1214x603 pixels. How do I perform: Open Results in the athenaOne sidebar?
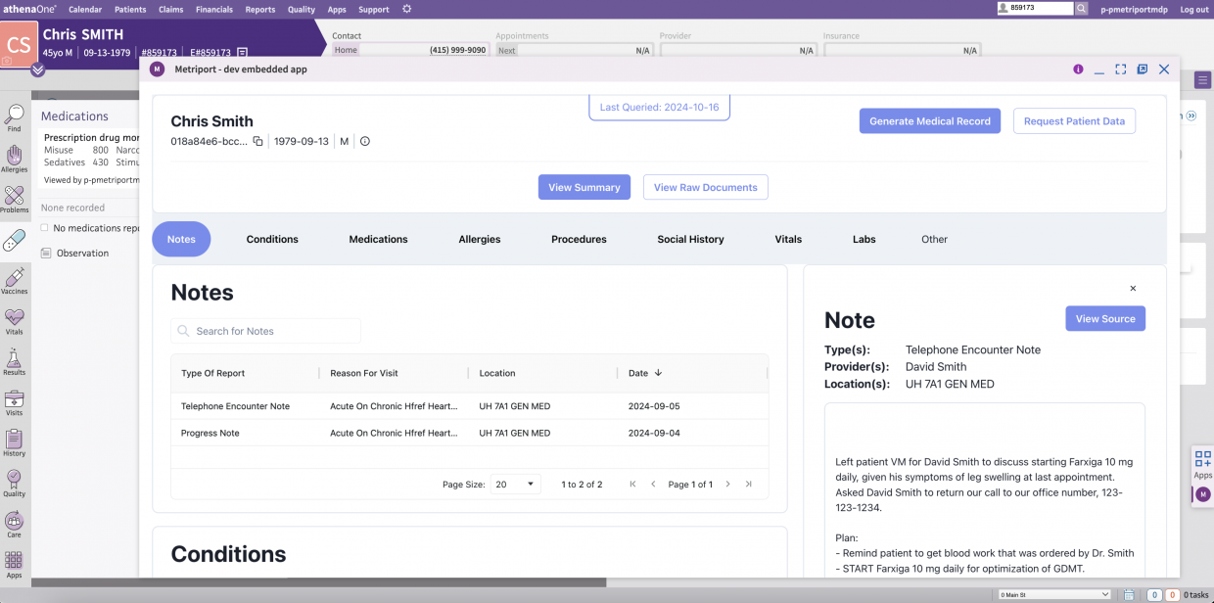(14, 362)
